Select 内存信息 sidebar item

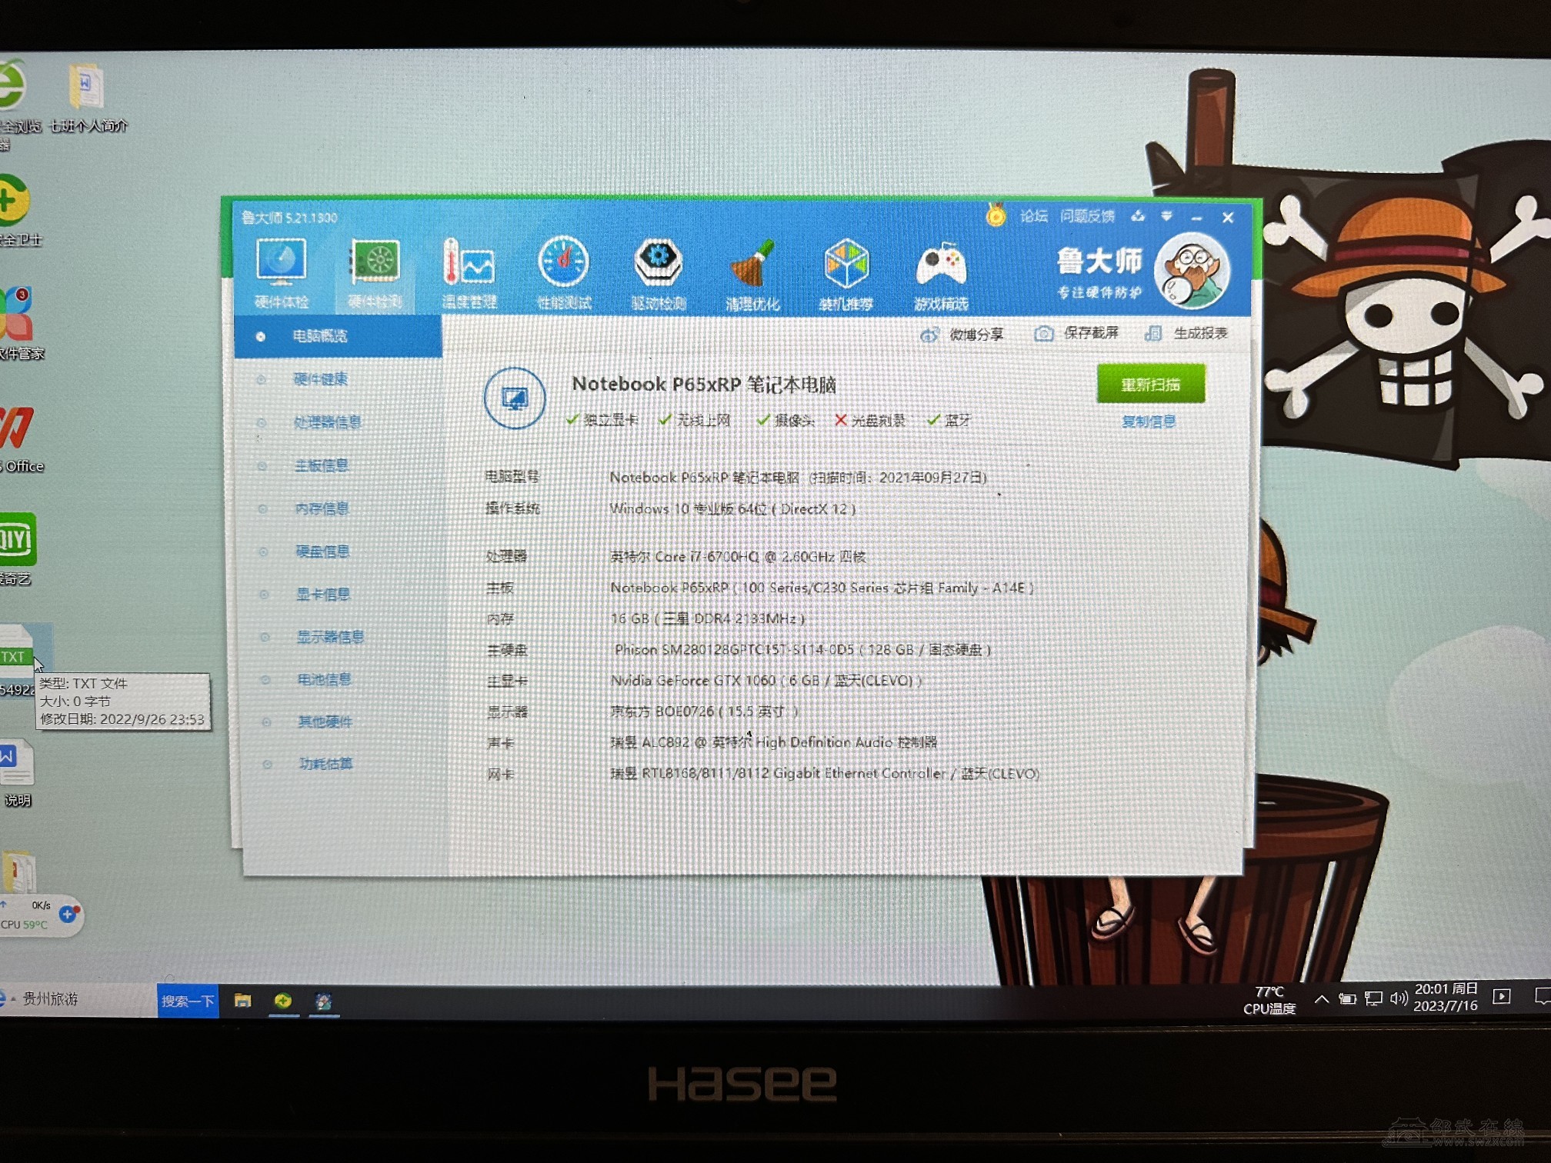(x=322, y=508)
